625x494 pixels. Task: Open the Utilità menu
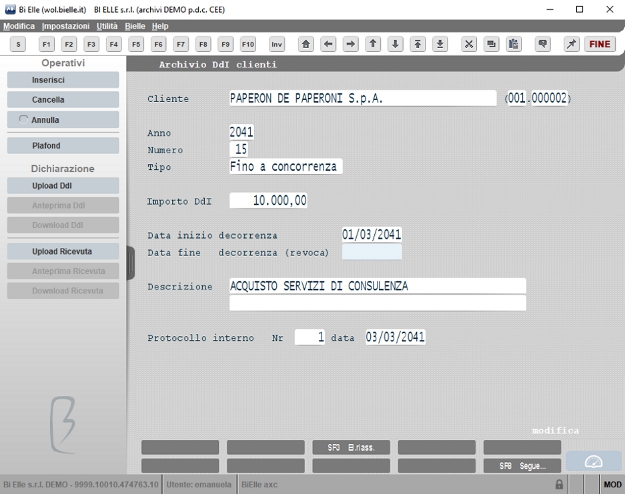point(107,26)
